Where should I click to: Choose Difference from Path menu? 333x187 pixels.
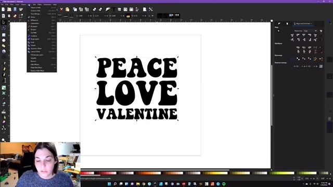pos(42,20)
